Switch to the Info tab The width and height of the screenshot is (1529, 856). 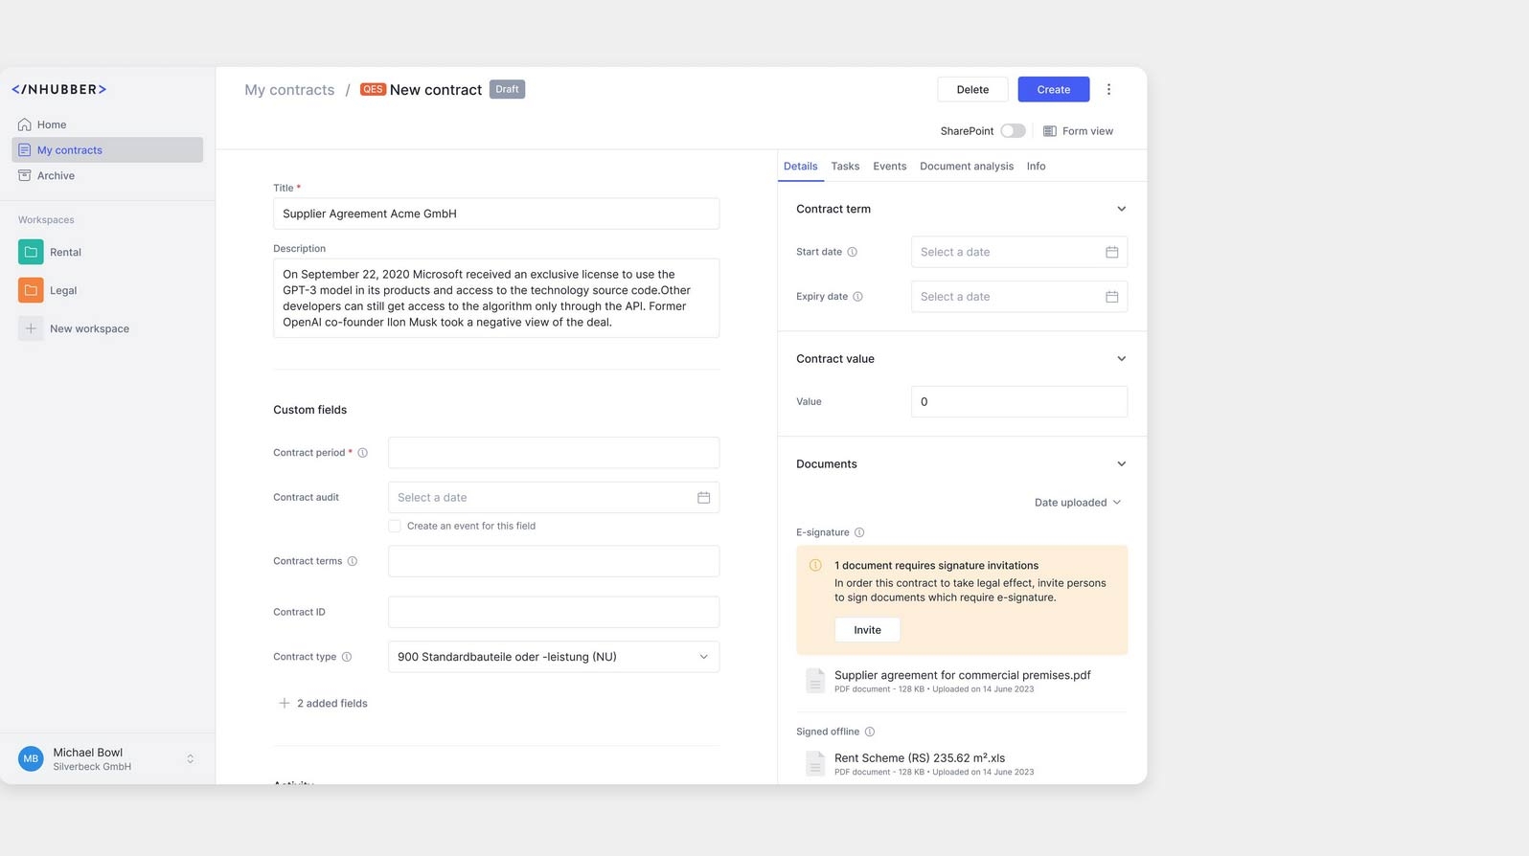click(1037, 166)
